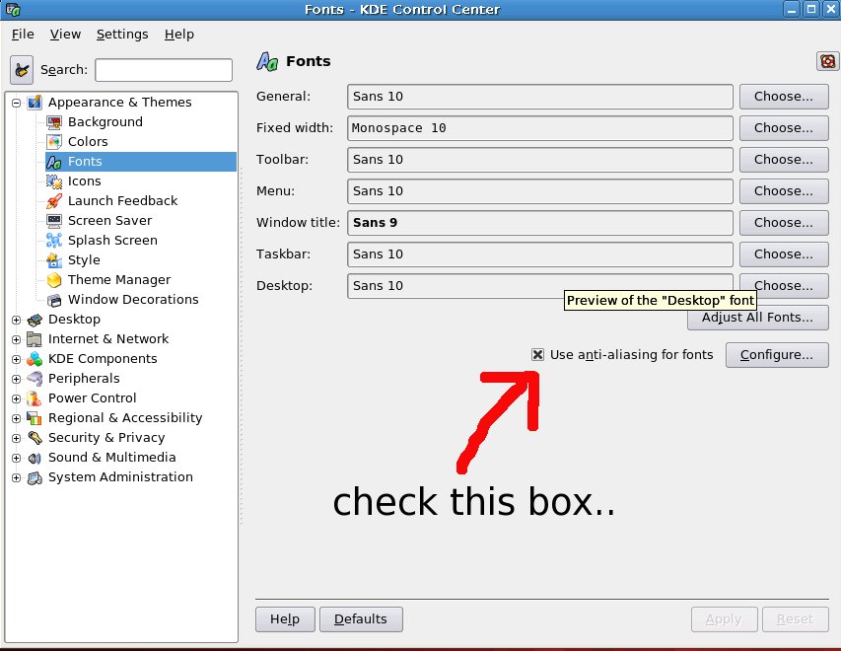Toggle Use anti-aliasing for fonts checkbox
Image resolution: width=841 pixels, height=651 pixels.
[537, 354]
